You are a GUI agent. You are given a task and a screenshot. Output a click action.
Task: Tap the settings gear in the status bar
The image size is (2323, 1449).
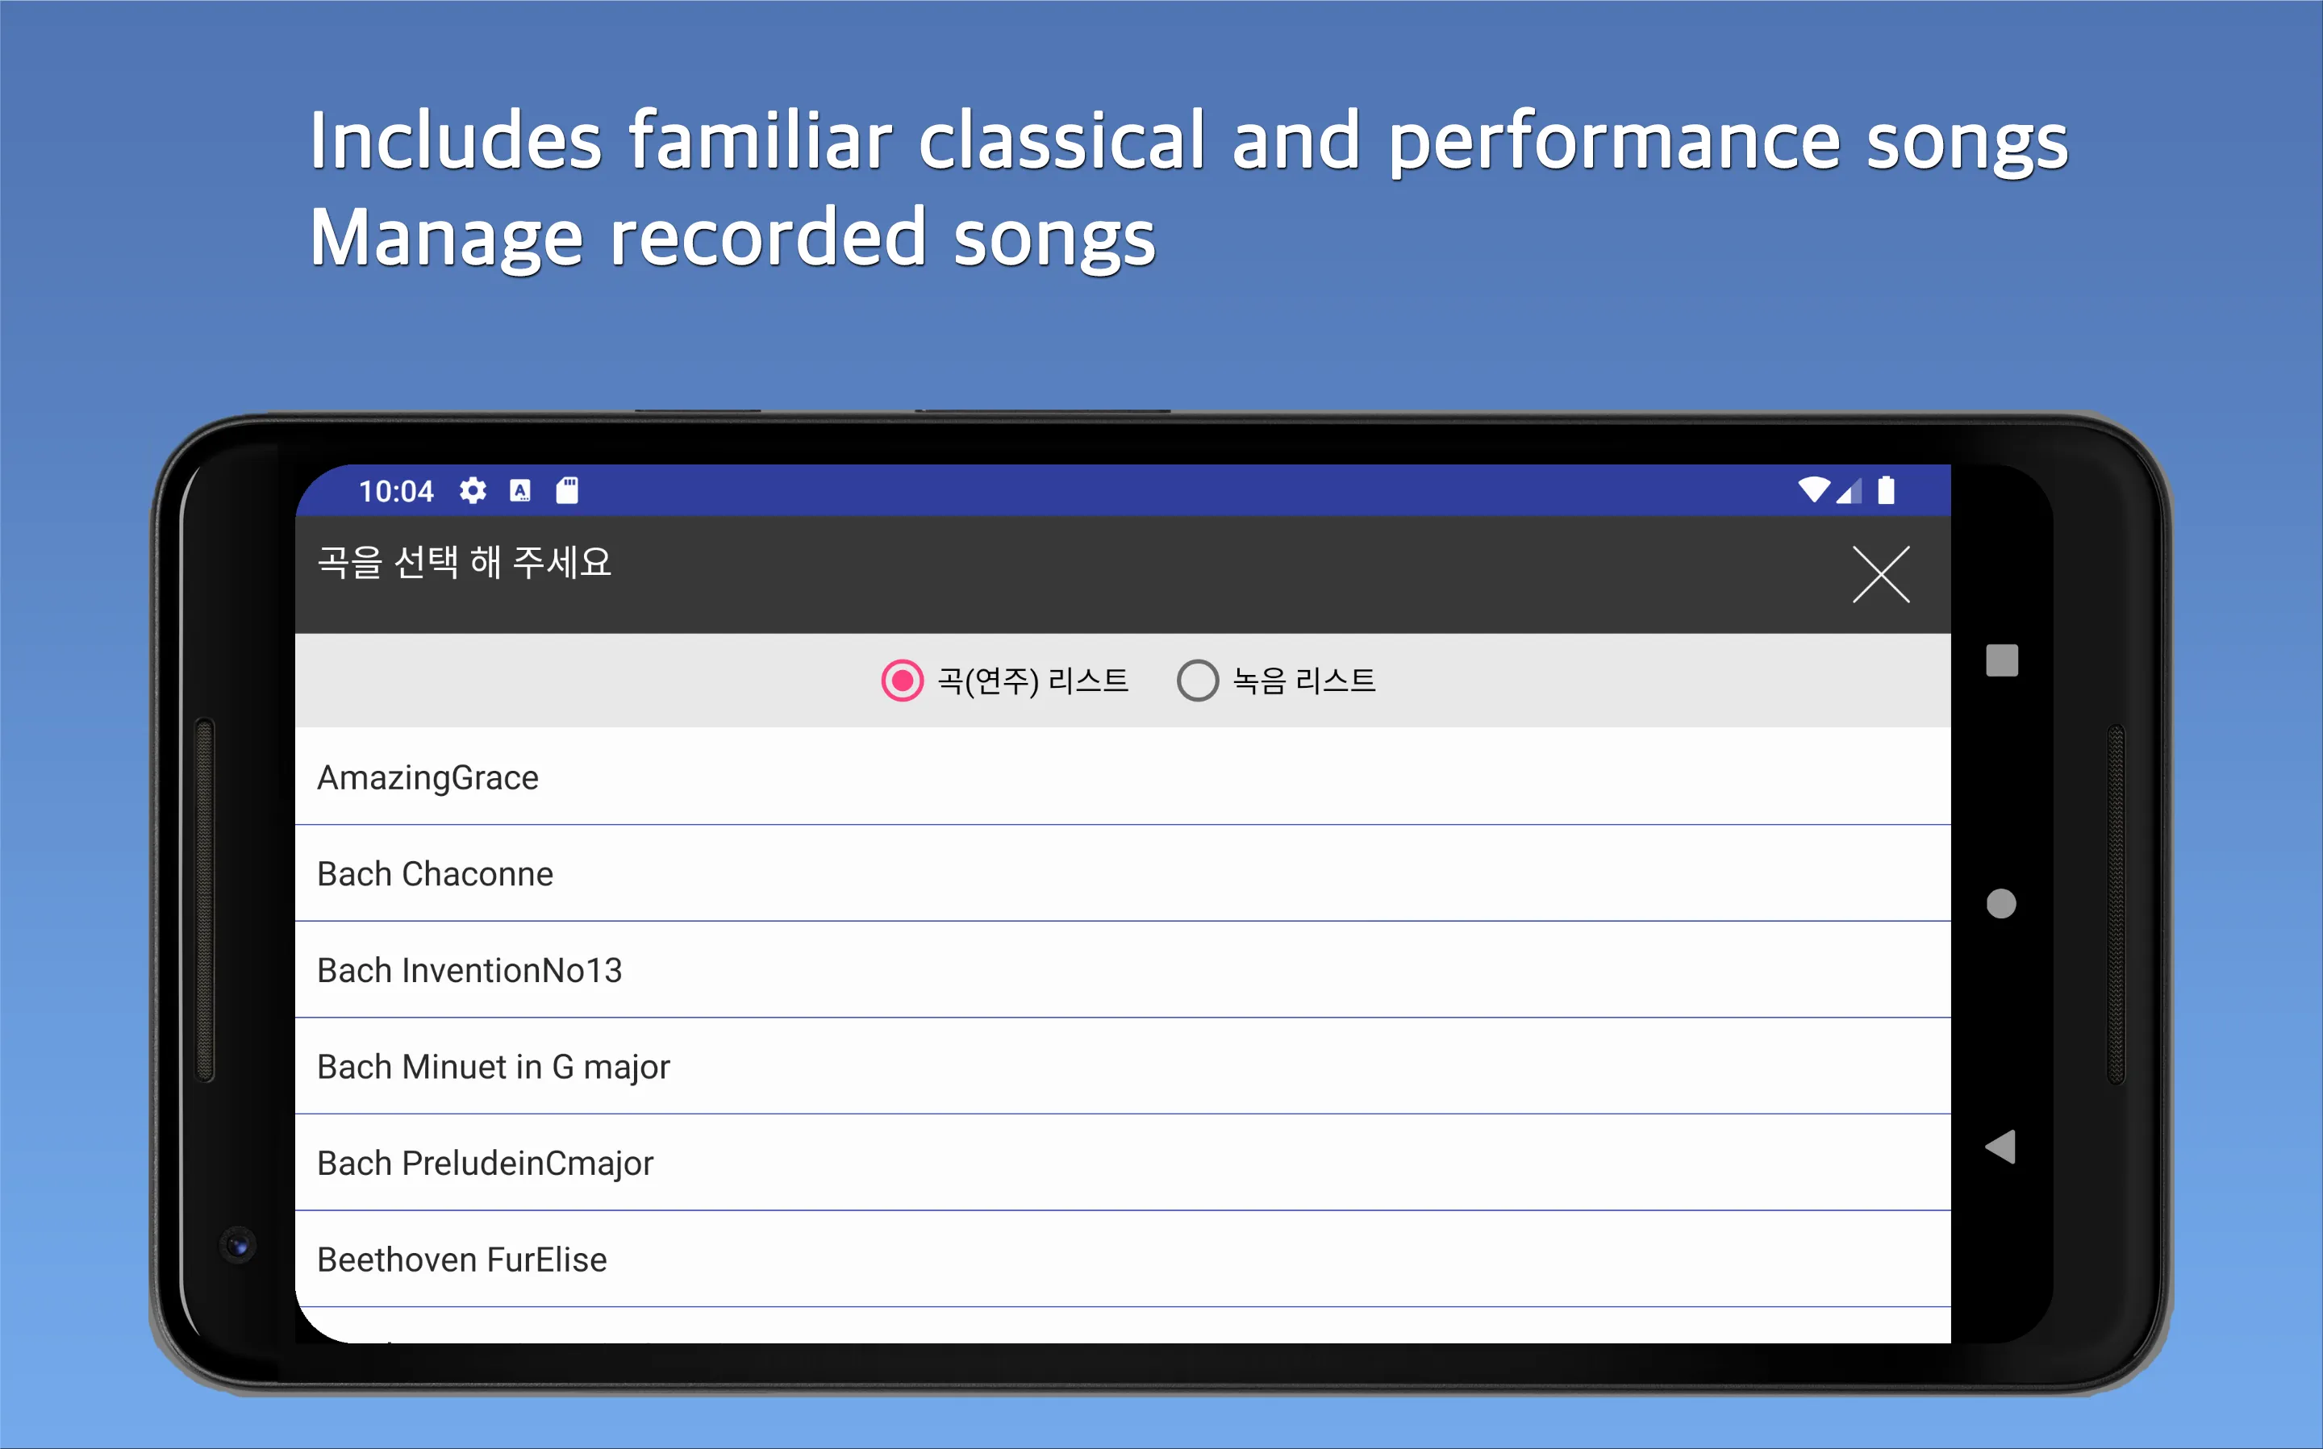(x=473, y=491)
